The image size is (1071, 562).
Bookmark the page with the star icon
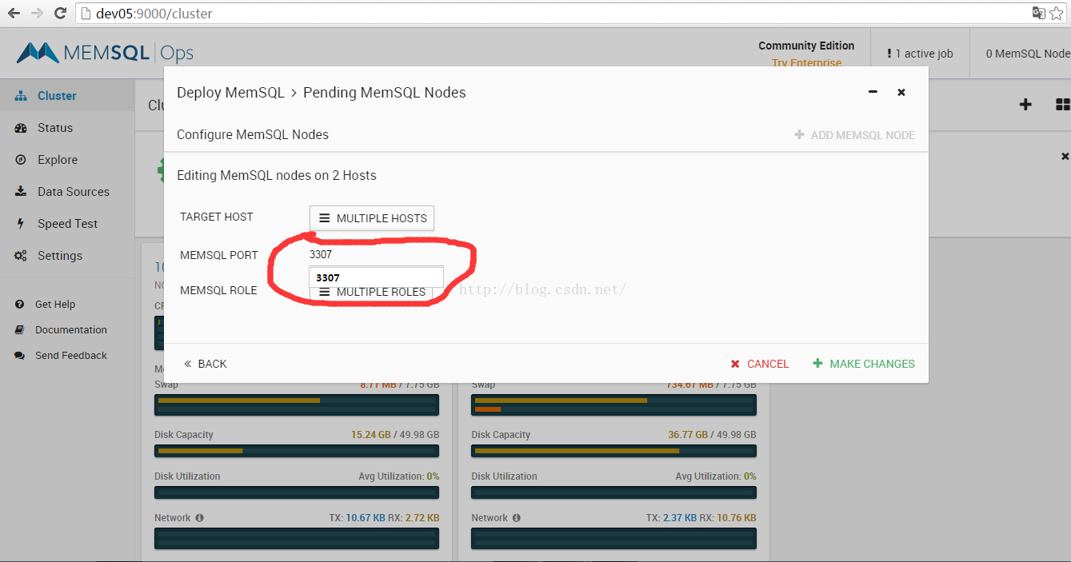tap(1057, 14)
